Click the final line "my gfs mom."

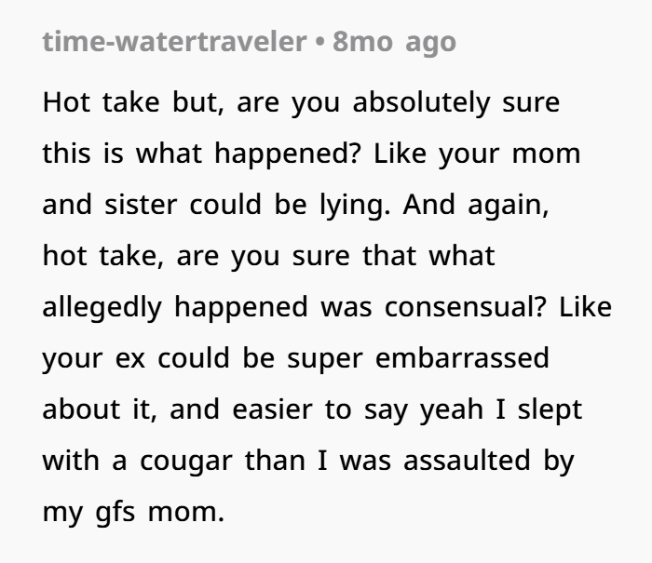pos(133,512)
